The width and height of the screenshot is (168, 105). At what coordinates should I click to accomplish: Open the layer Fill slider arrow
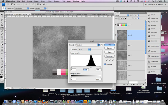click(138, 18)
